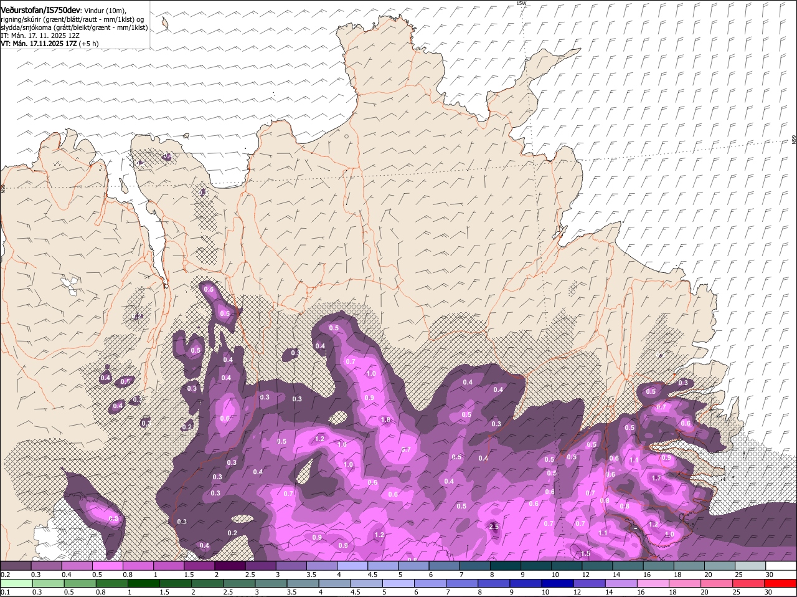This screenshot has height=597, width=797.
Task: Select the white 30 swatch in the upper legend
Action: [x=780, y=566]
